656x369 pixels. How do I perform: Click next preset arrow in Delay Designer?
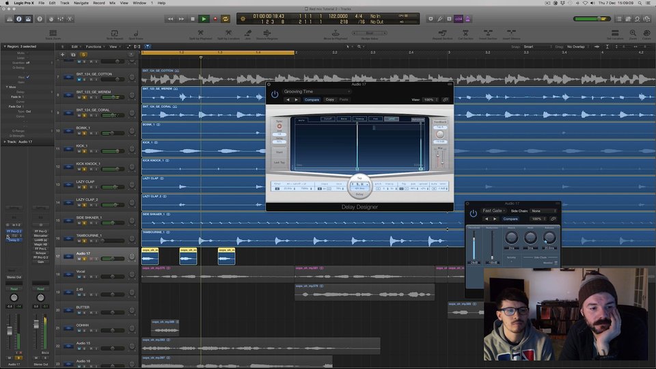coord(297,100)
